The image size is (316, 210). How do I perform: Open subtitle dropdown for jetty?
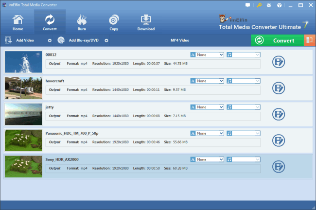[x=207, y=107]
